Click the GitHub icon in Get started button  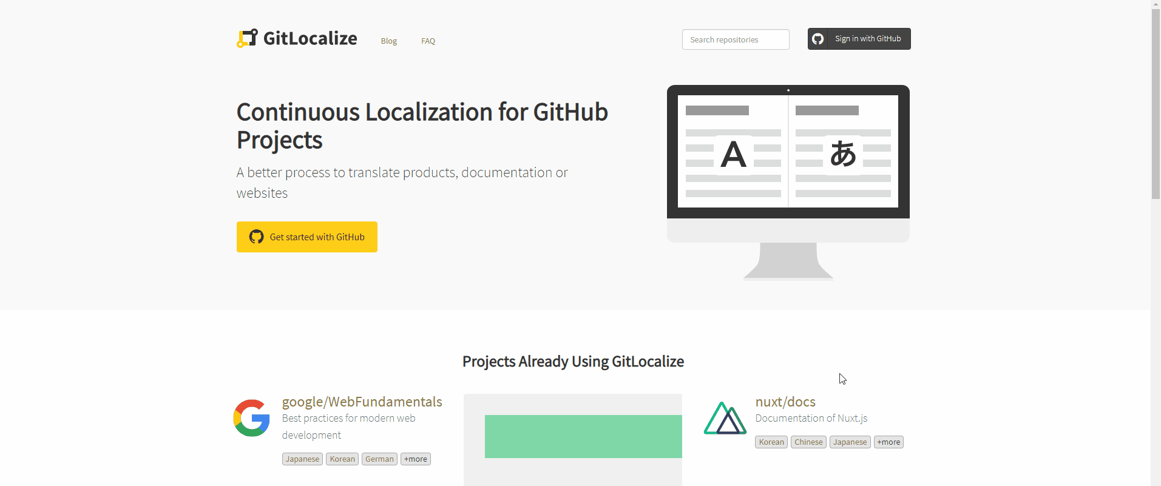pos(257,237)
